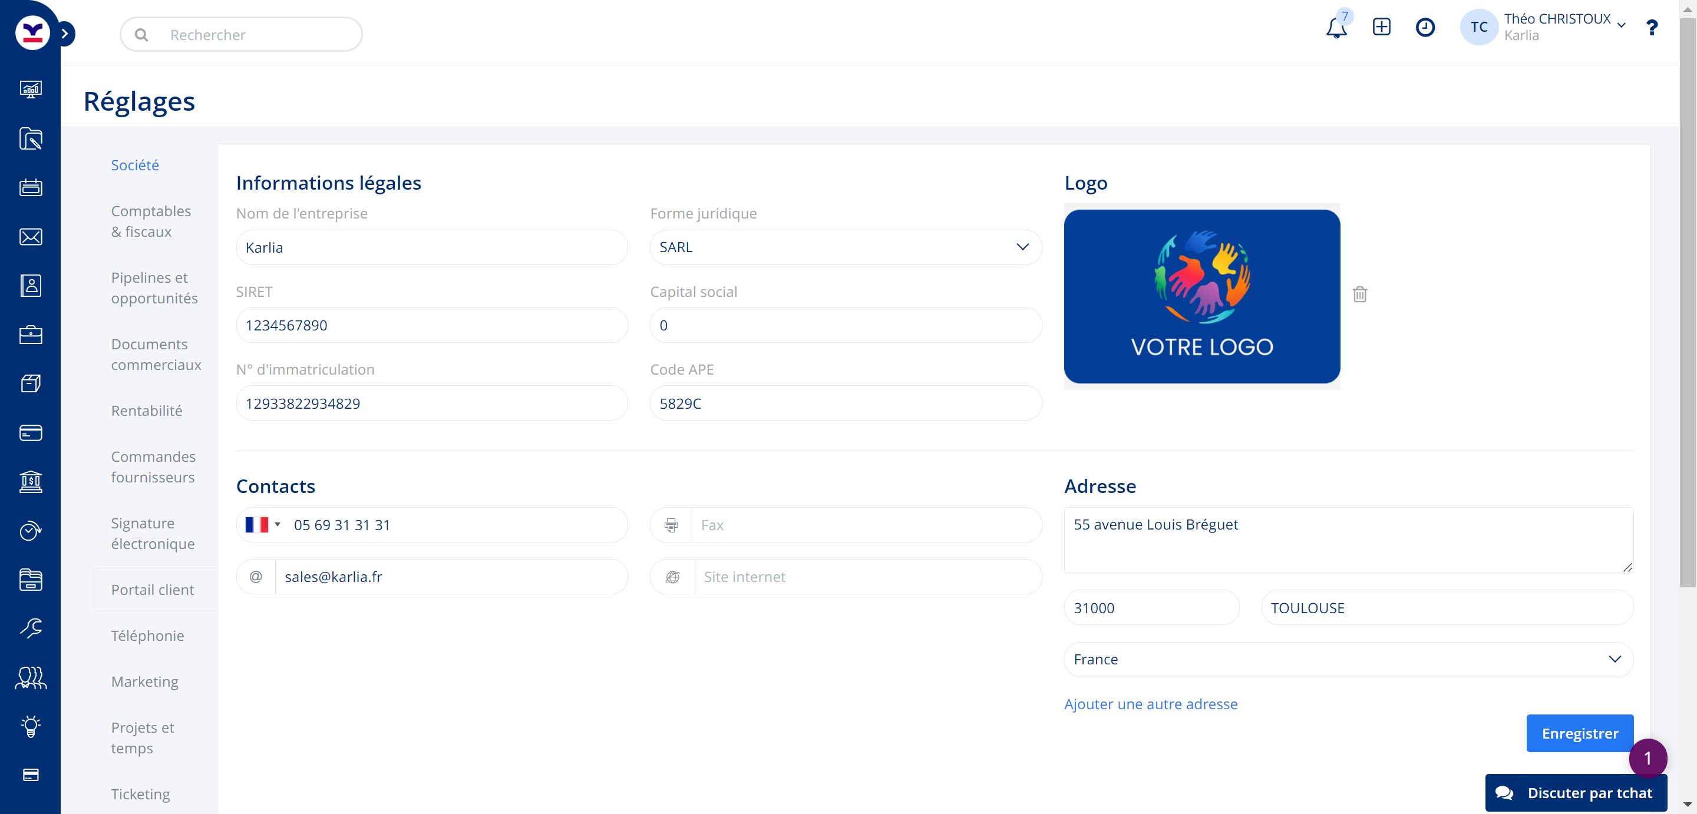Open the calendar sidebar icon
Screen dimensions: 1697x814
coord(30,188)
